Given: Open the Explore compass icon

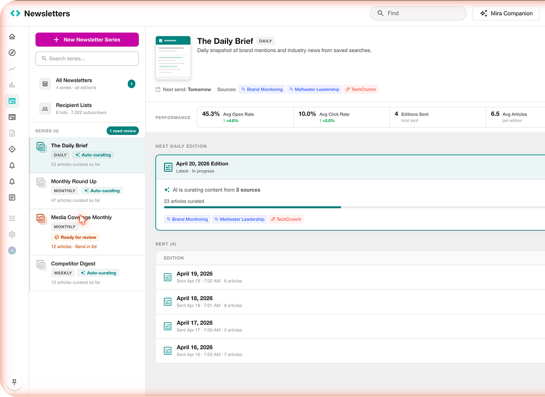Looking at the screenshot, I should tap(12, 53).
